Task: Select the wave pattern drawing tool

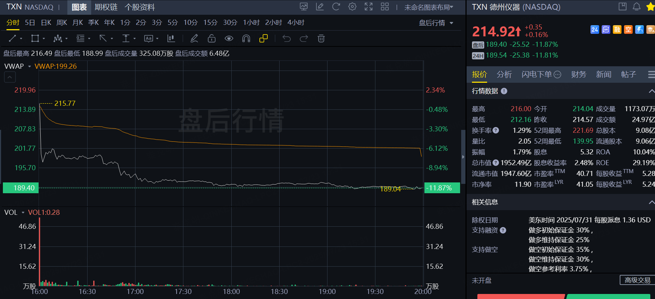Action: tap(58, 38)
